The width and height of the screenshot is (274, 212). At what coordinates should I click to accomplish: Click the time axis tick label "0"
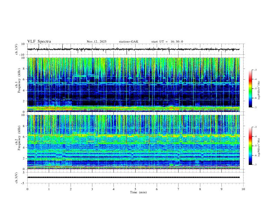(27, 189)
